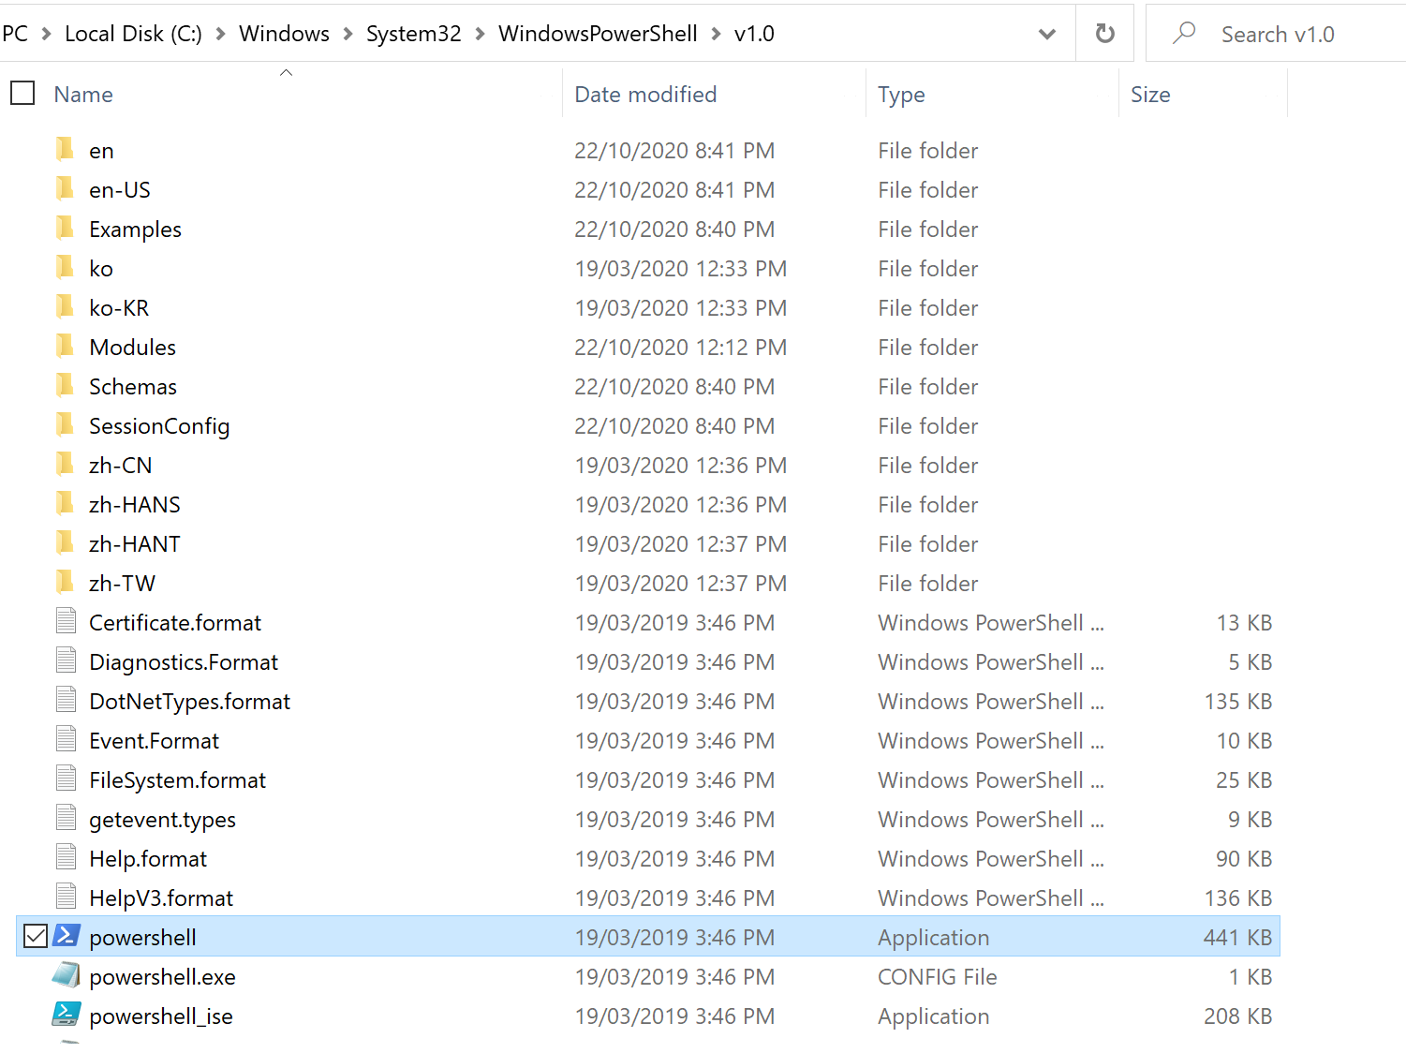Click the zh-HANT folder icon

[65, 543]
